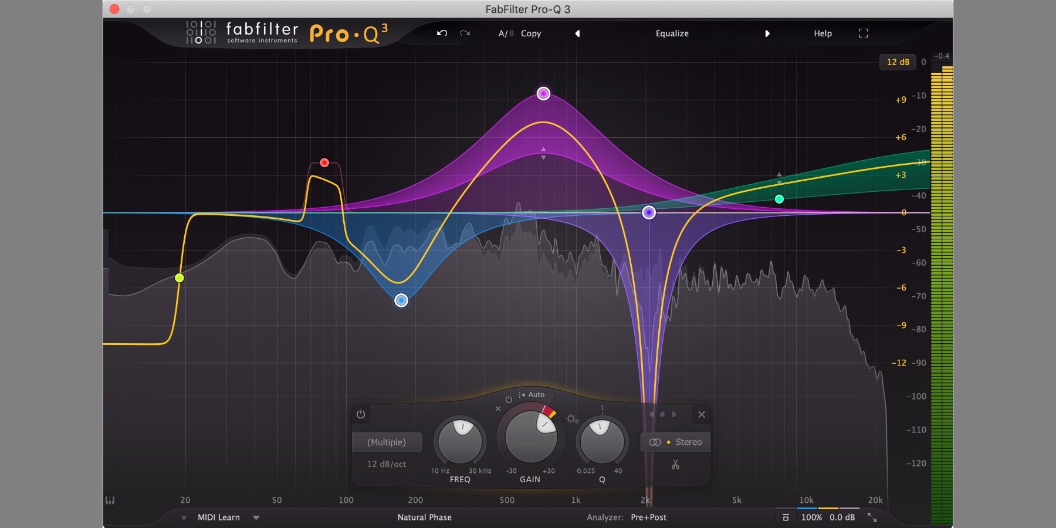Close the band controls panel
Image resolution: width=1056 pixels, height=528 pixels.
tap(701, 414)
